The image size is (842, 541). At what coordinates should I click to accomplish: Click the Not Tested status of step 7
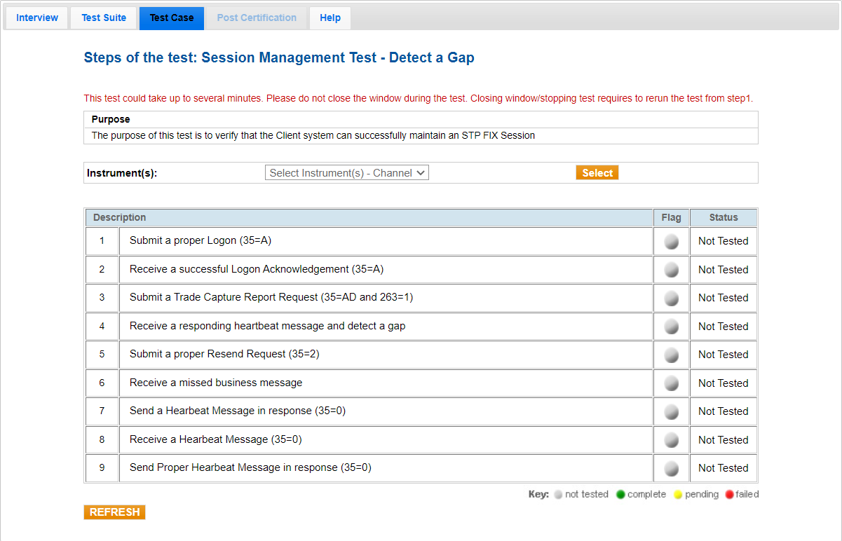click(x=723, y=411)
